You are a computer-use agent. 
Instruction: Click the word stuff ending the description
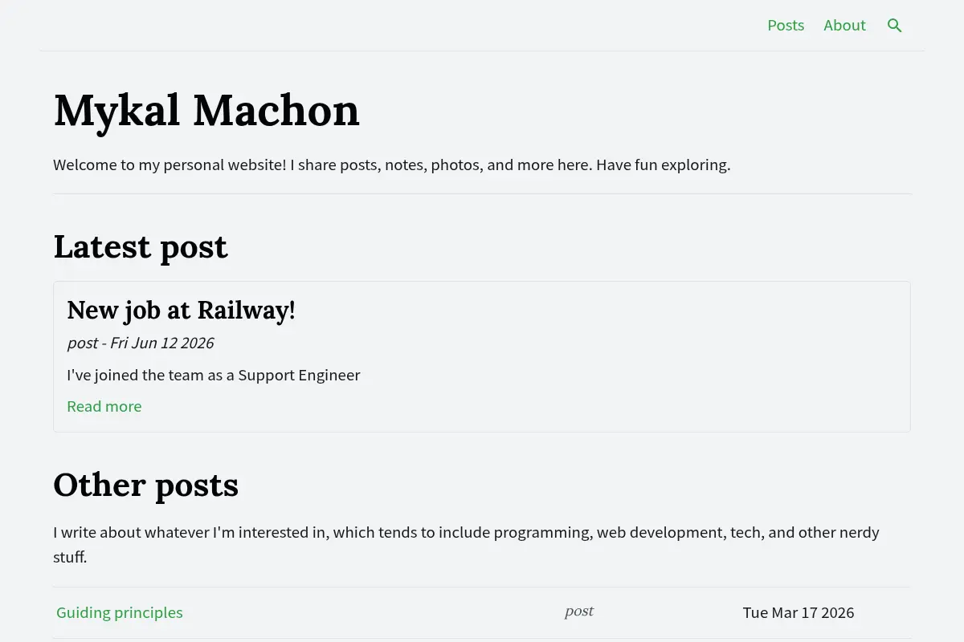point(70,557)
